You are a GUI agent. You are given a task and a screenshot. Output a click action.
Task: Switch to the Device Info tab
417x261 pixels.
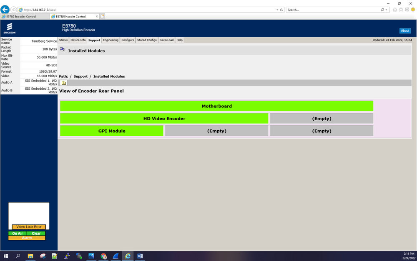(x=78, y=40)
